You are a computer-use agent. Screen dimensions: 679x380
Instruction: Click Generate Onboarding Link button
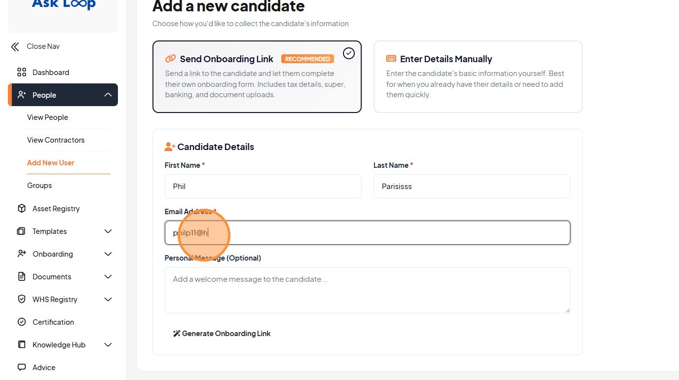pos(222,334)
